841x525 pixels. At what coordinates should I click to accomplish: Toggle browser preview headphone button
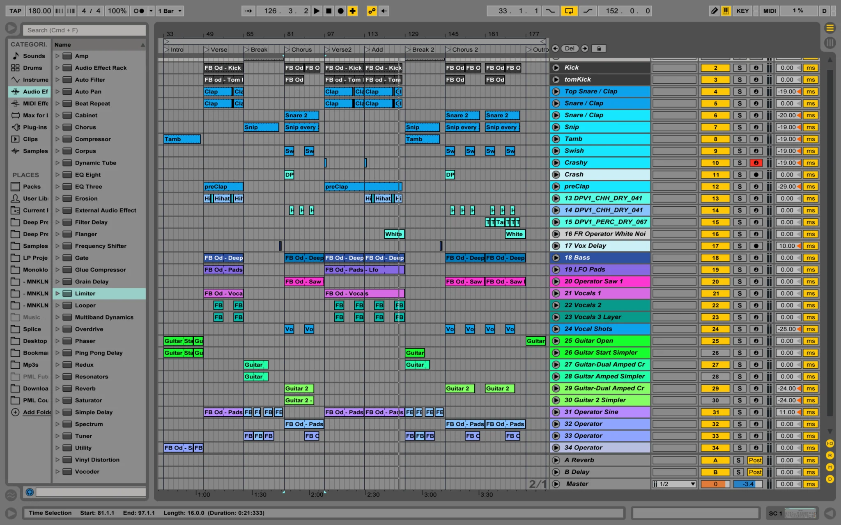(30, 492)
